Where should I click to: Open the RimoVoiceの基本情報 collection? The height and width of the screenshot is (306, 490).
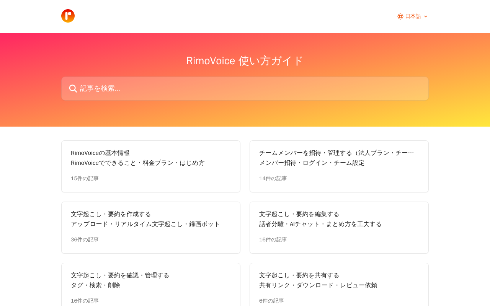pyautogui.click(x=151, y=166)
